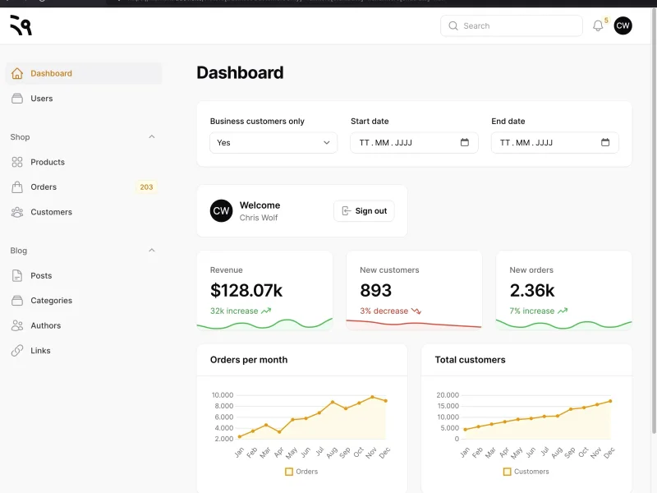Open Posts via its pencil icon
Viewport: 657px width, 493px height.
pos(16,275)
